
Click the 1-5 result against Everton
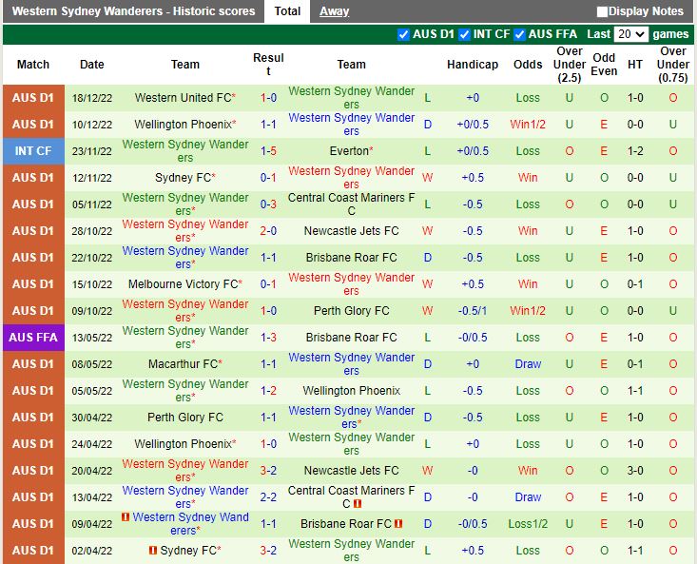pyautogui.click(x=268, y=151)
